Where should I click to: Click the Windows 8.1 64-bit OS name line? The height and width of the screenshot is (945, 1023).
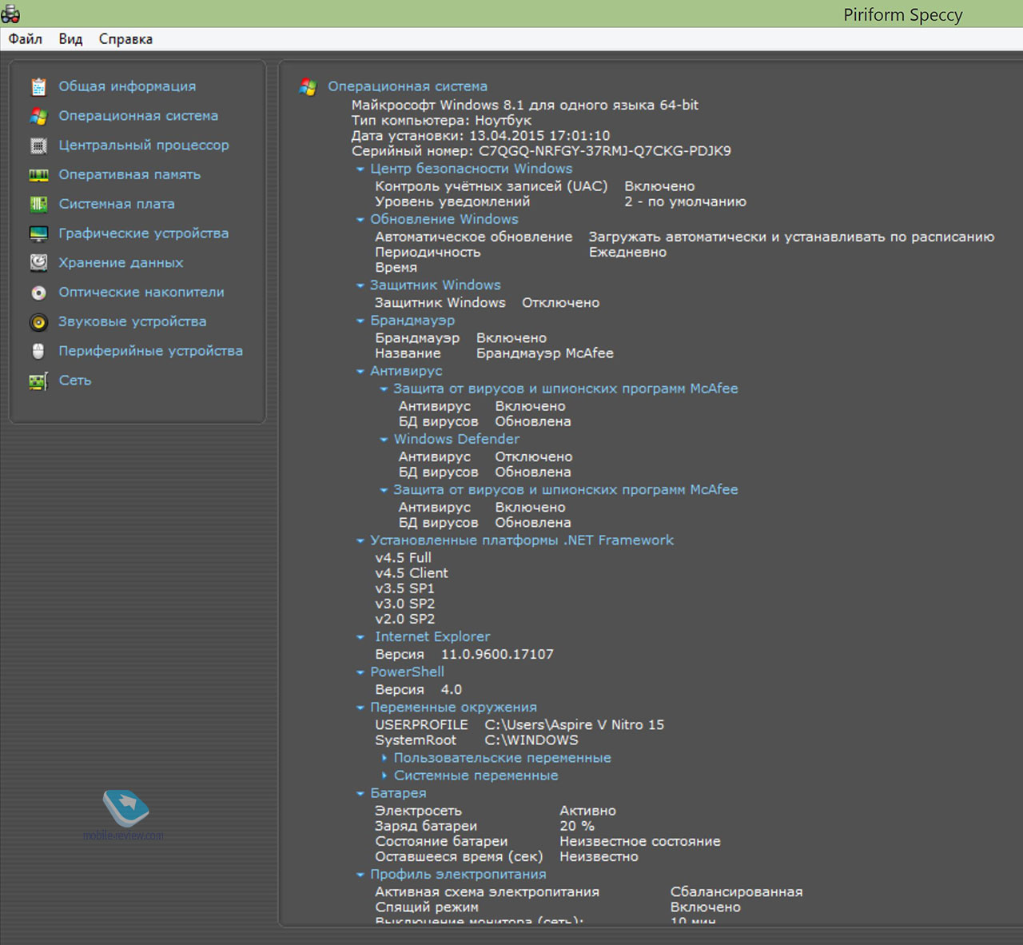[x=525, y=105]
